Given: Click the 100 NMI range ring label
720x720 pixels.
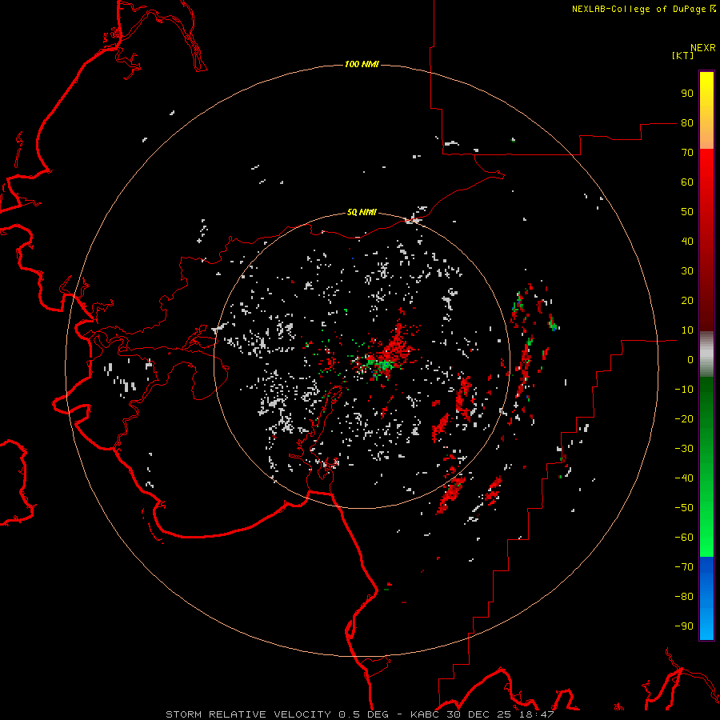Looking at the screenshot, I should [x=362, y=64].
